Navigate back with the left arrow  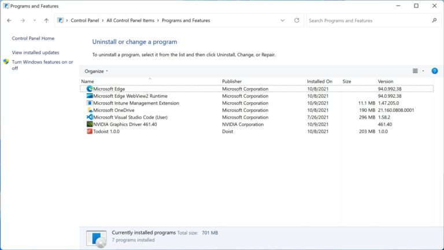(x=9, y=20)
